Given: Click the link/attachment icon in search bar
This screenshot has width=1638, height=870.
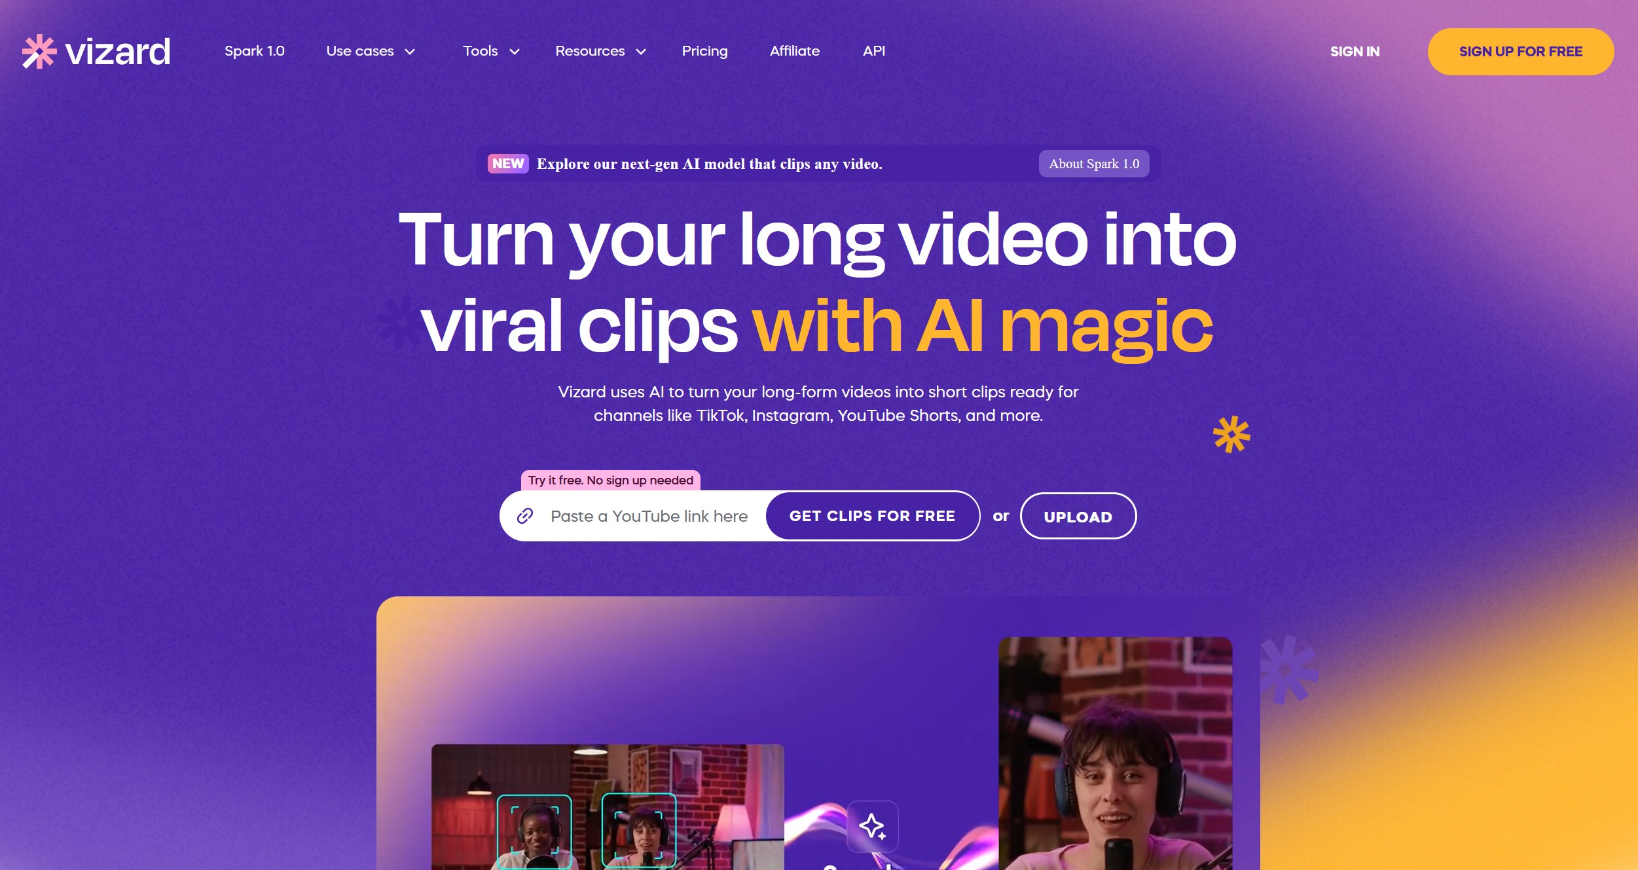Looking at the screenshot, I should [526, 517].
